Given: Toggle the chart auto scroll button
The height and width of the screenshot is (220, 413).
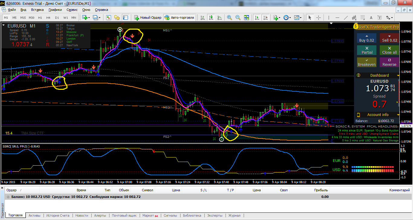Looking at the screenshot, I should point(257,18).
